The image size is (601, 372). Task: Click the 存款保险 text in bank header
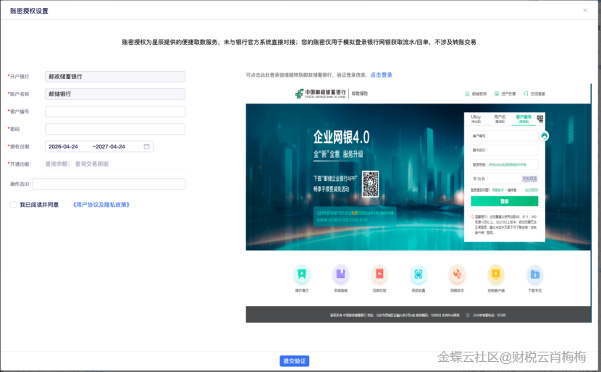360,93
